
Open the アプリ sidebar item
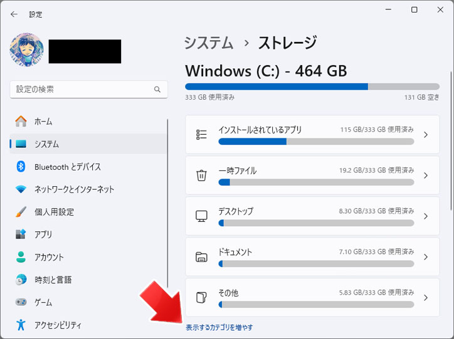pos(88,234)
